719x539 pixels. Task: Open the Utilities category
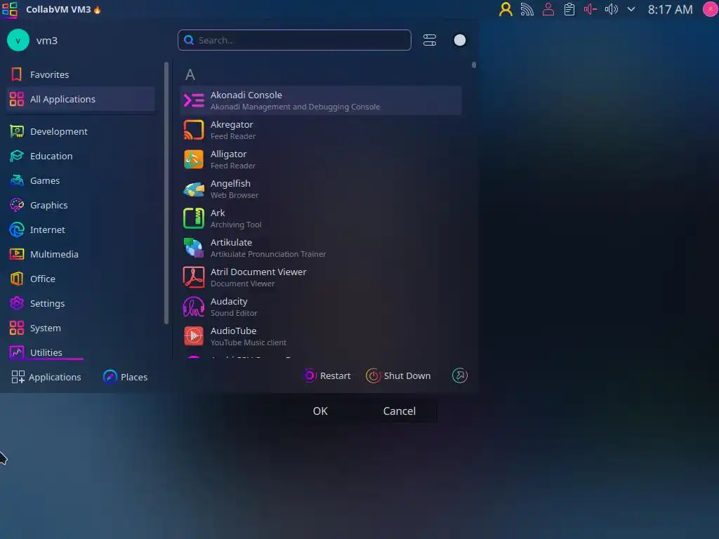click(x=81, y=352)
